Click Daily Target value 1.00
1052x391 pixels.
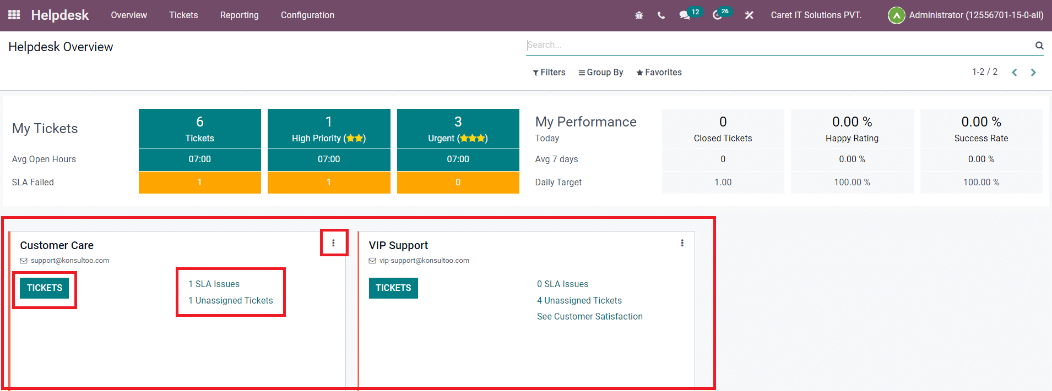723,183
